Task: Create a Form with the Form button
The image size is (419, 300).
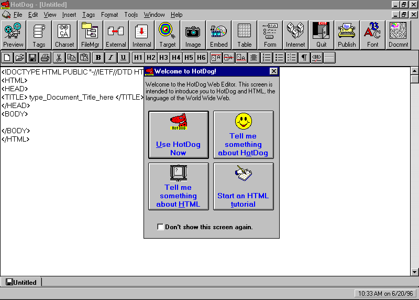Action: click(270, 35)
